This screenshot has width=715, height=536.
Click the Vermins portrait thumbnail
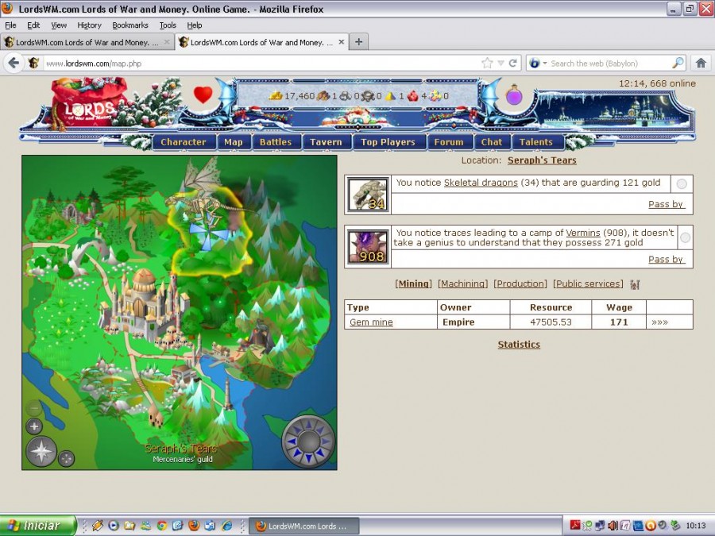[x=368, y=247]
